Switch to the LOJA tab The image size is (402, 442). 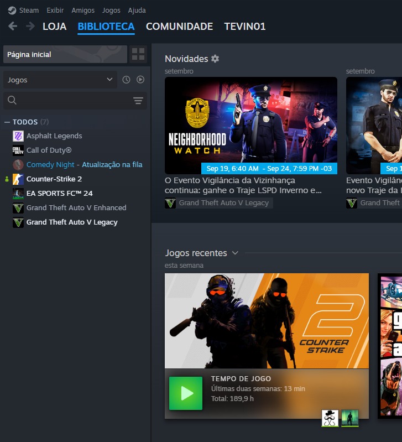[x=54, y=27]
